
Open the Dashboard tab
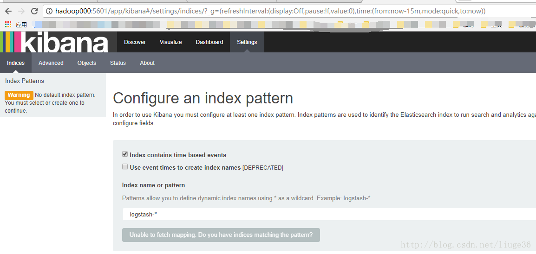[x=209, y=42]
